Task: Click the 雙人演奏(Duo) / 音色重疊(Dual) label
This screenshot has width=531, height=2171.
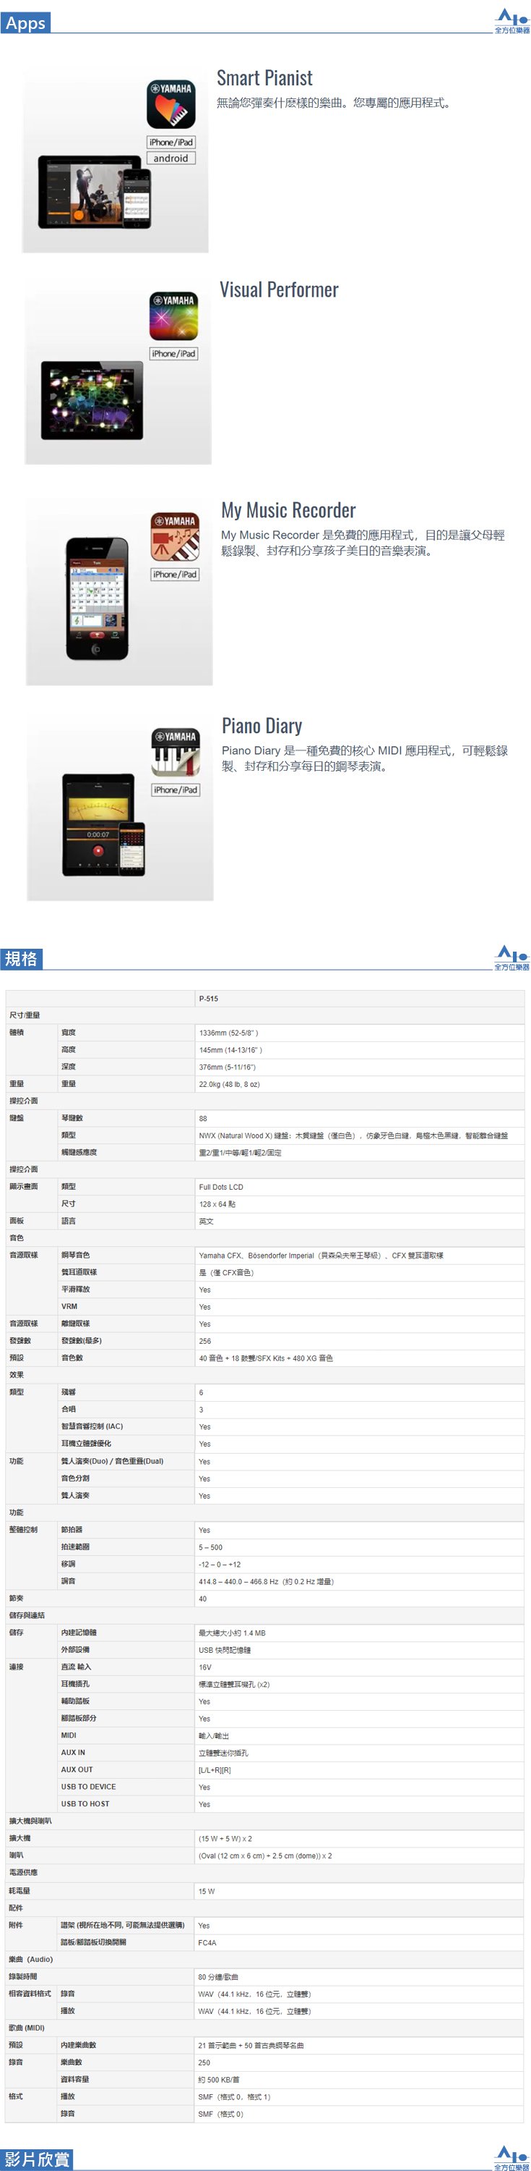Action: click(112, 1461)
